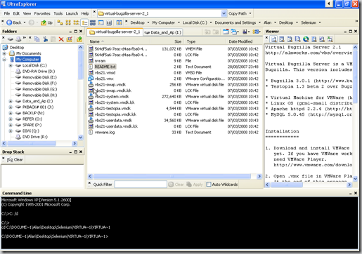Click the Properties icon beside Delete
The height and width of the screenshot is (254, 362).
(70, 39)
